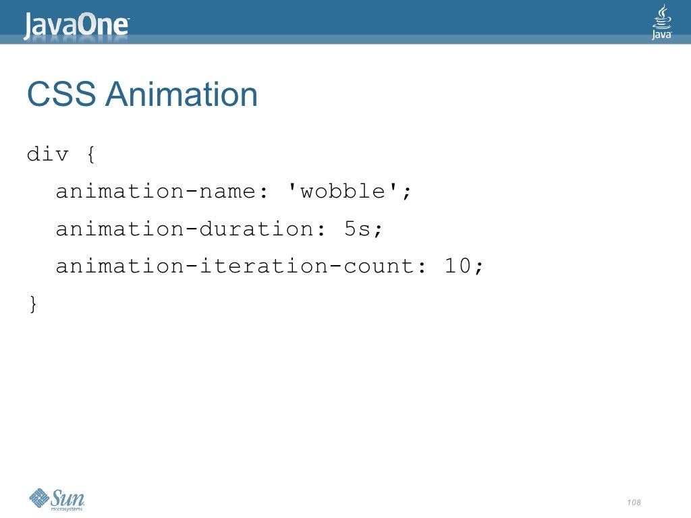The width and height of the screenshot is (691, 518).
Task: Click the iteration count value 10
Action: coord(458,266)
